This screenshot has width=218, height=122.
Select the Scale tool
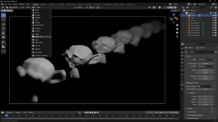(x=3, y=33)
